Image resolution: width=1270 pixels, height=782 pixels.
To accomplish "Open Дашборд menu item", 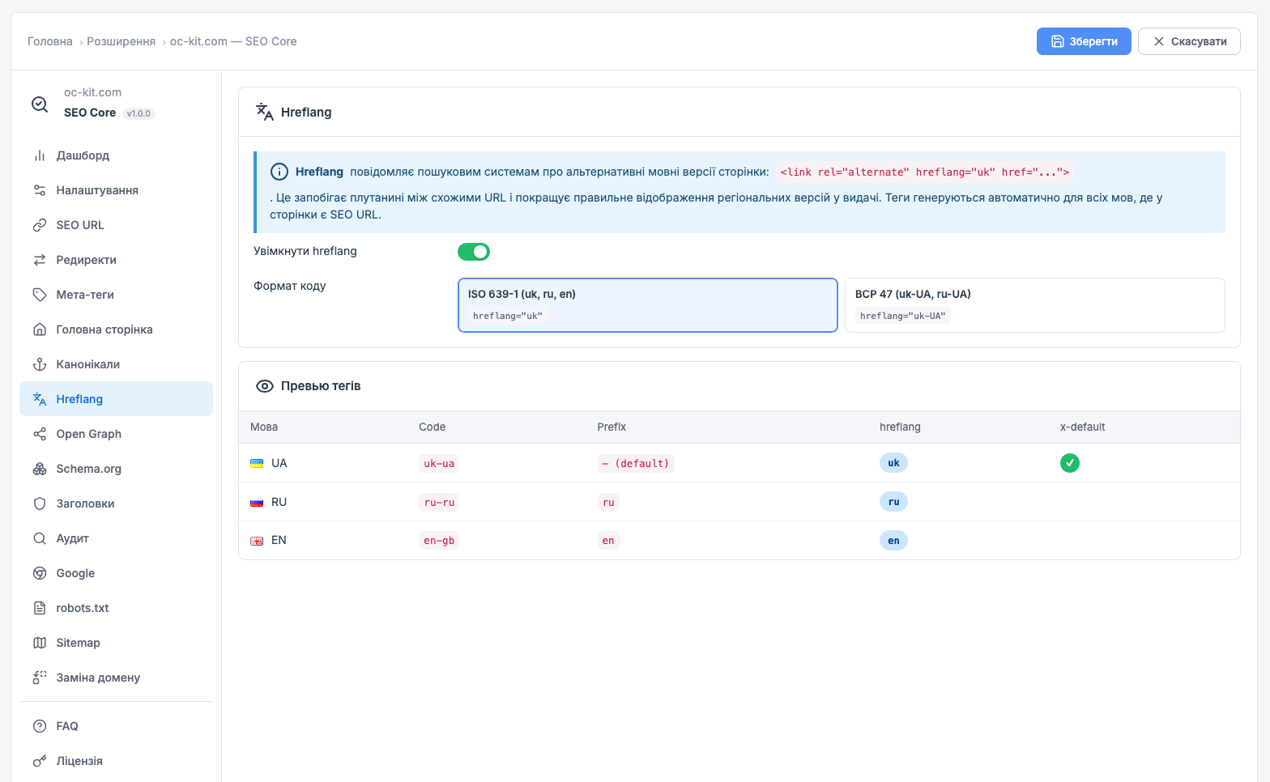I will click(x=116, y=155).
